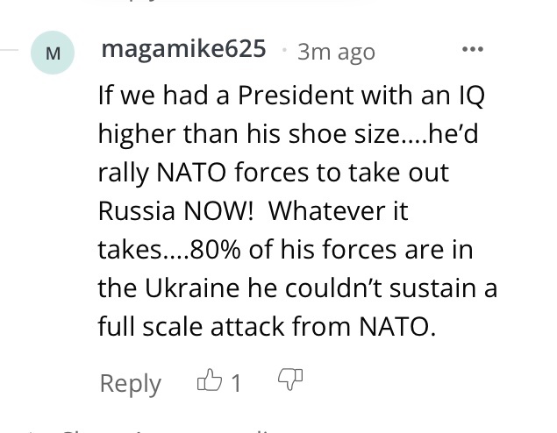Click the word 'Whatever' in the comment
Viewport: 557px width, 433px height.
tap(334, 211)
